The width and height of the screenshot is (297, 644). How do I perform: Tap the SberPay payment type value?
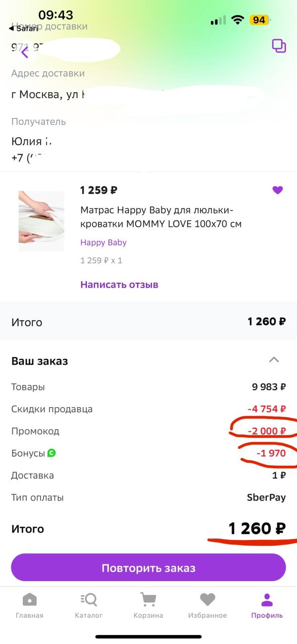point(266,498)
